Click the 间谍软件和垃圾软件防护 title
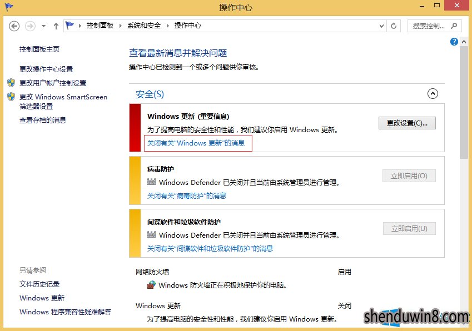472x331 pixels. tap(184, 222)
